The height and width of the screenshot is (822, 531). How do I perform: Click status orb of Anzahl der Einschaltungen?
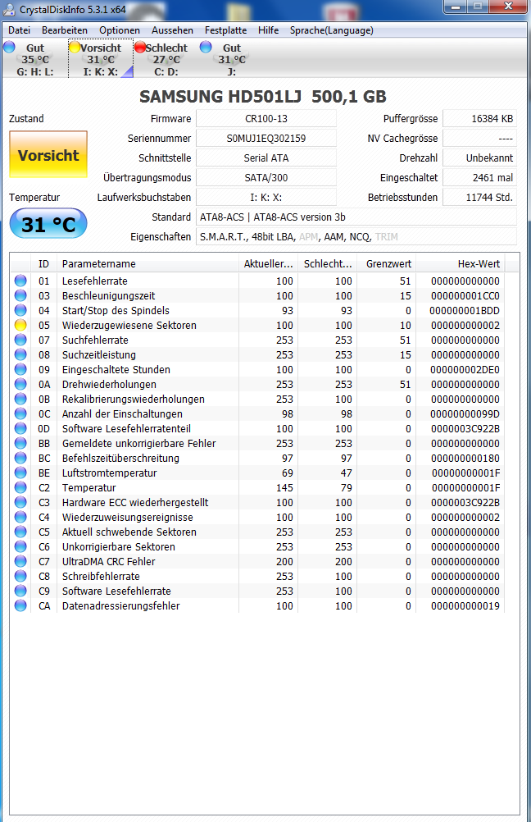pos(20,413)
